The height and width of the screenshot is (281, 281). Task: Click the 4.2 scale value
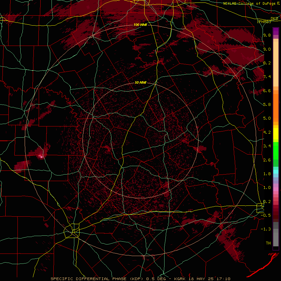click(x=267, y=132)
